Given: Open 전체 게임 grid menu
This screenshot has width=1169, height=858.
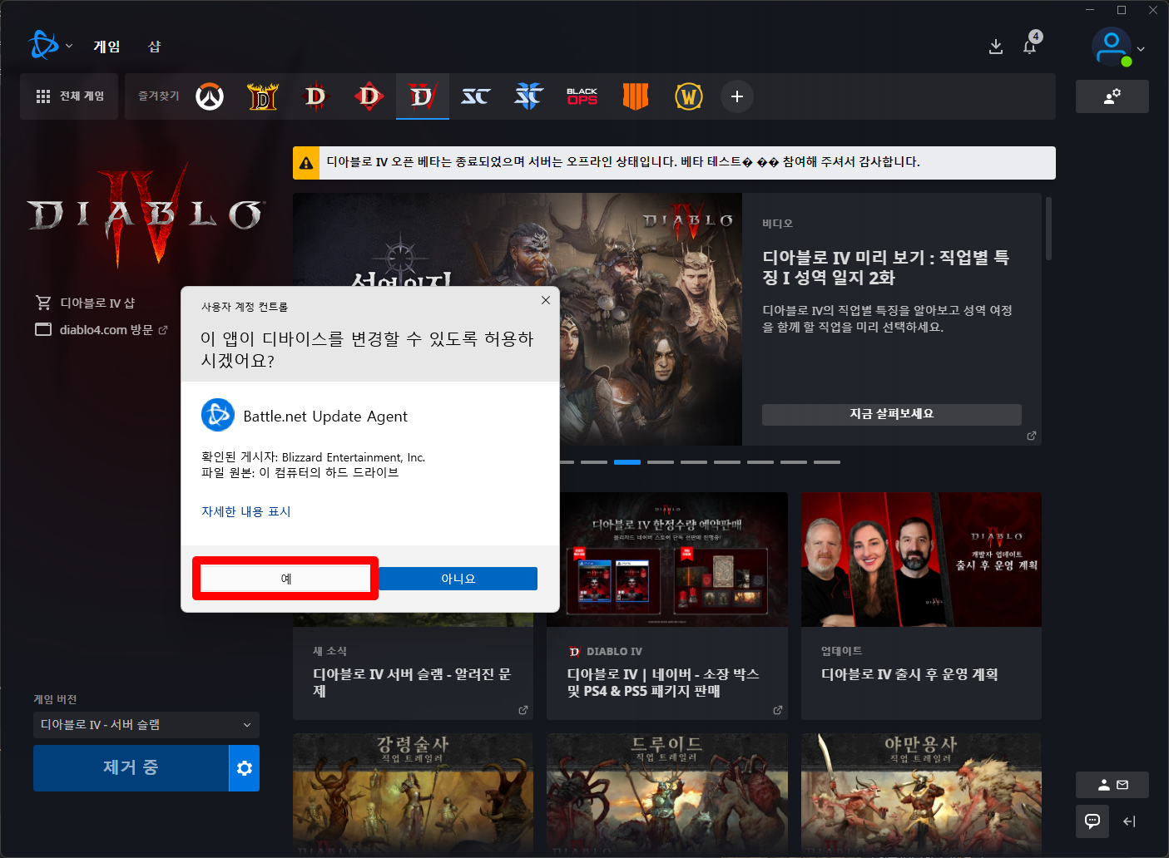Looking at the screenshot, I should pyautogui.click(x=70, y=96).
